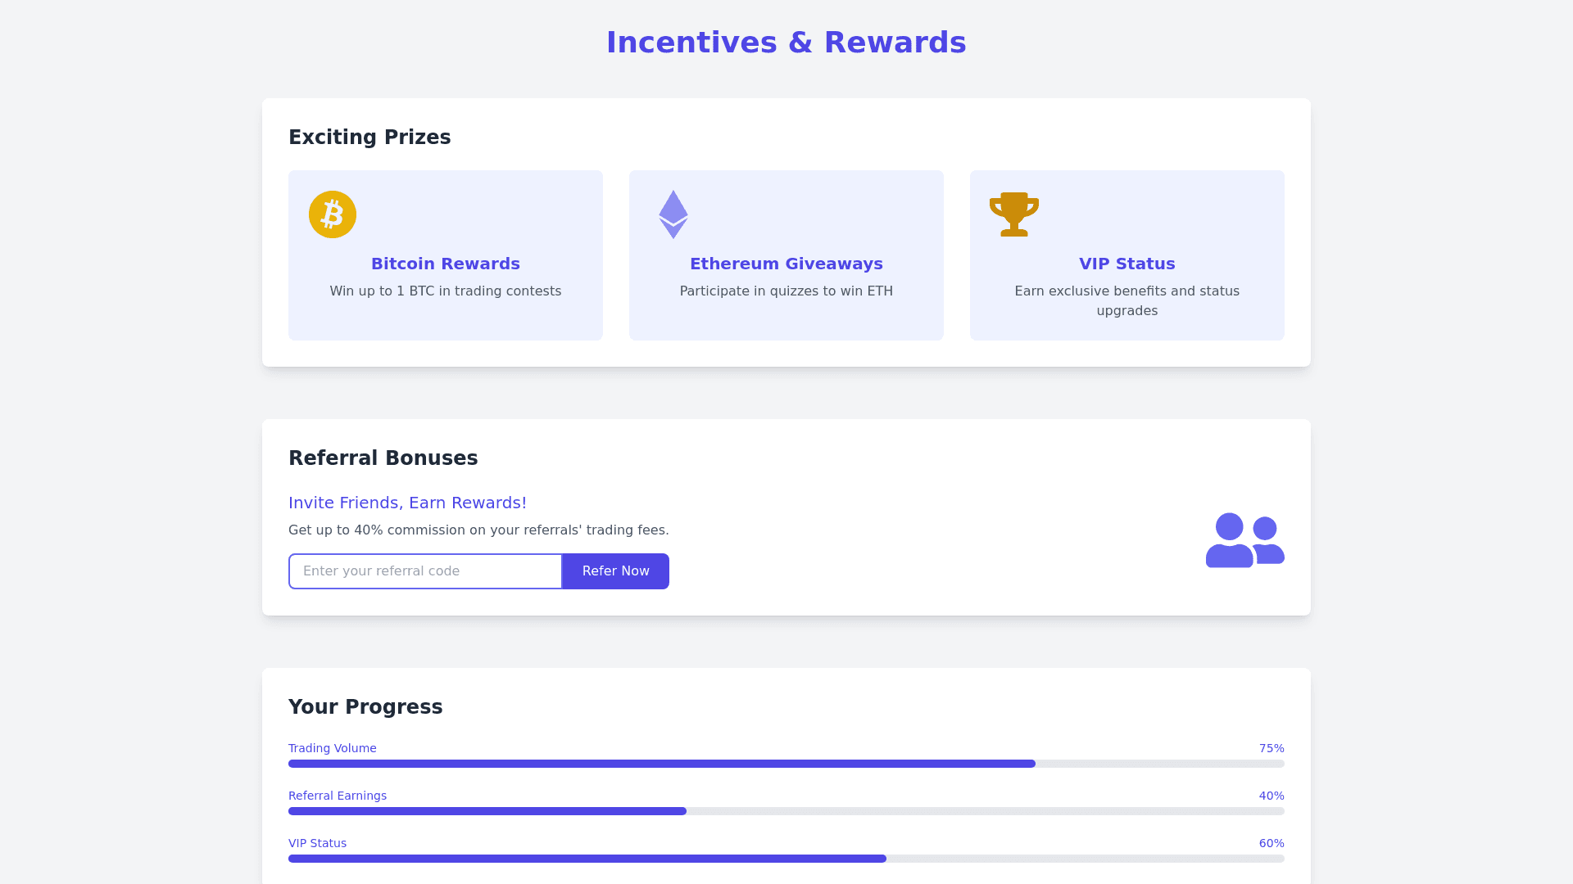The width and height of the screenshot is (1573, 884).
Task: Click the VIP Status prize title
Action: [x=1126, y=264]
